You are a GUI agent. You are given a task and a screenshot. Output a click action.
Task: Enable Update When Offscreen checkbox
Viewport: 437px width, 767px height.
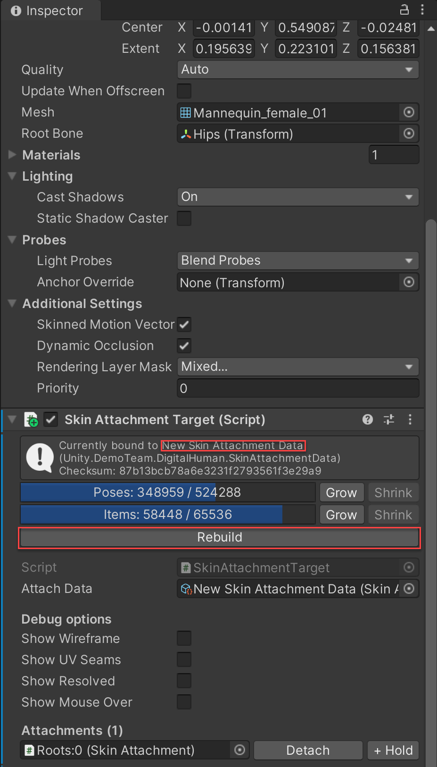(x=184, y=91)
